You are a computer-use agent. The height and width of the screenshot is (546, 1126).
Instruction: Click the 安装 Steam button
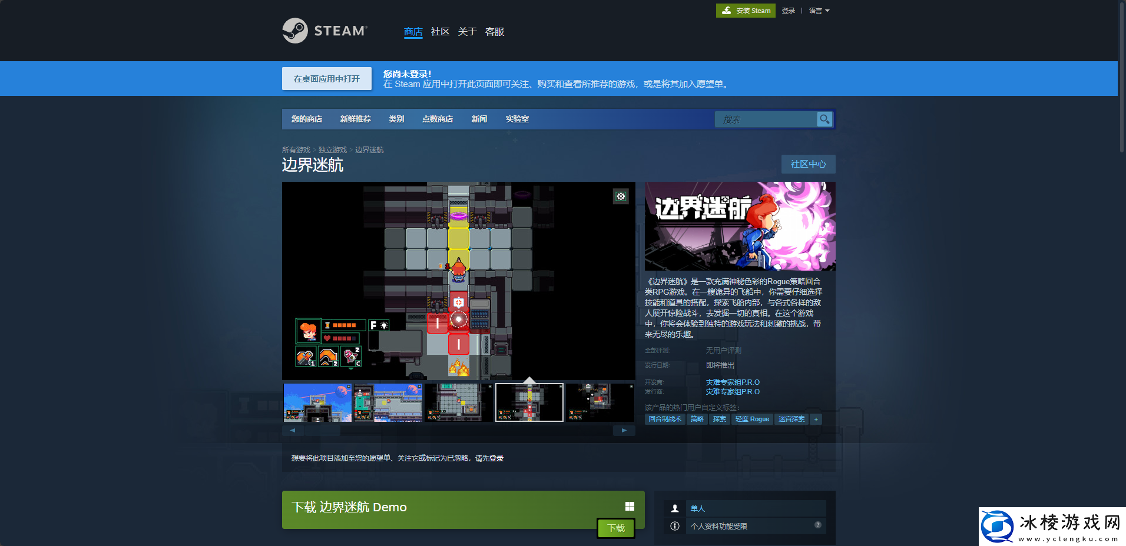(746, 10)
